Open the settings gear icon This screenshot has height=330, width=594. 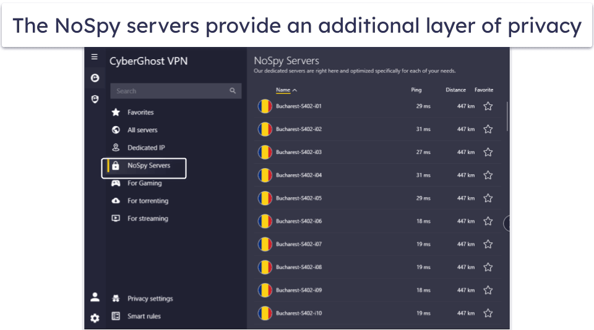95,318
